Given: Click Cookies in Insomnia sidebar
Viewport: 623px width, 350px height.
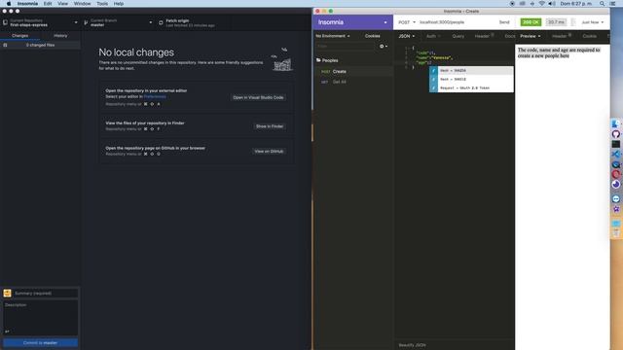Looking at the screenshot, I should 372,36.
